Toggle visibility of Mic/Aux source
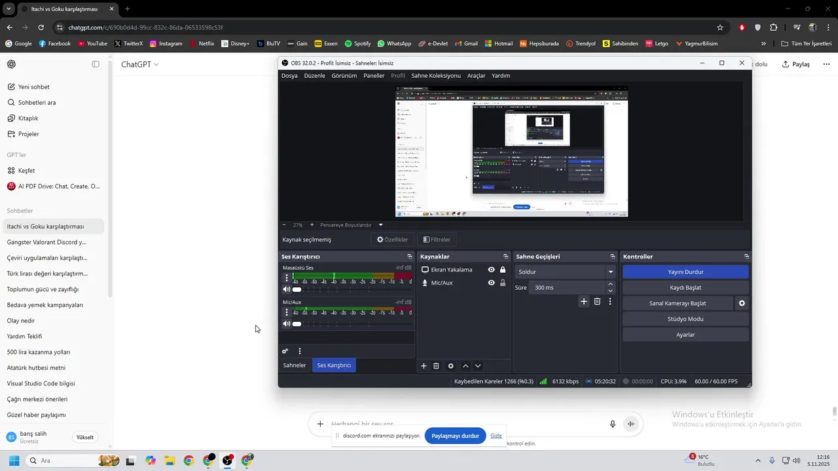The image size is (838, 471). [x=491, y=283]
